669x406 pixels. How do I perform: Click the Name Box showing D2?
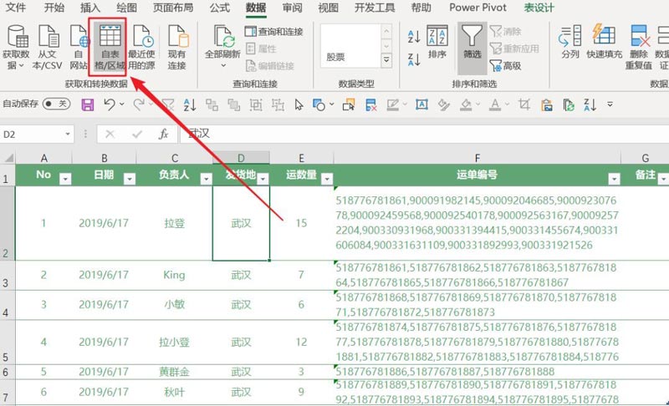32,134
